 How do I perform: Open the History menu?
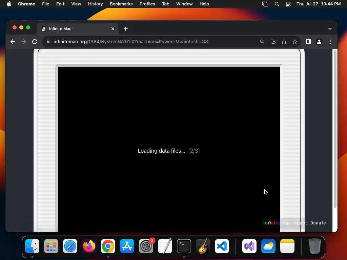95,4
